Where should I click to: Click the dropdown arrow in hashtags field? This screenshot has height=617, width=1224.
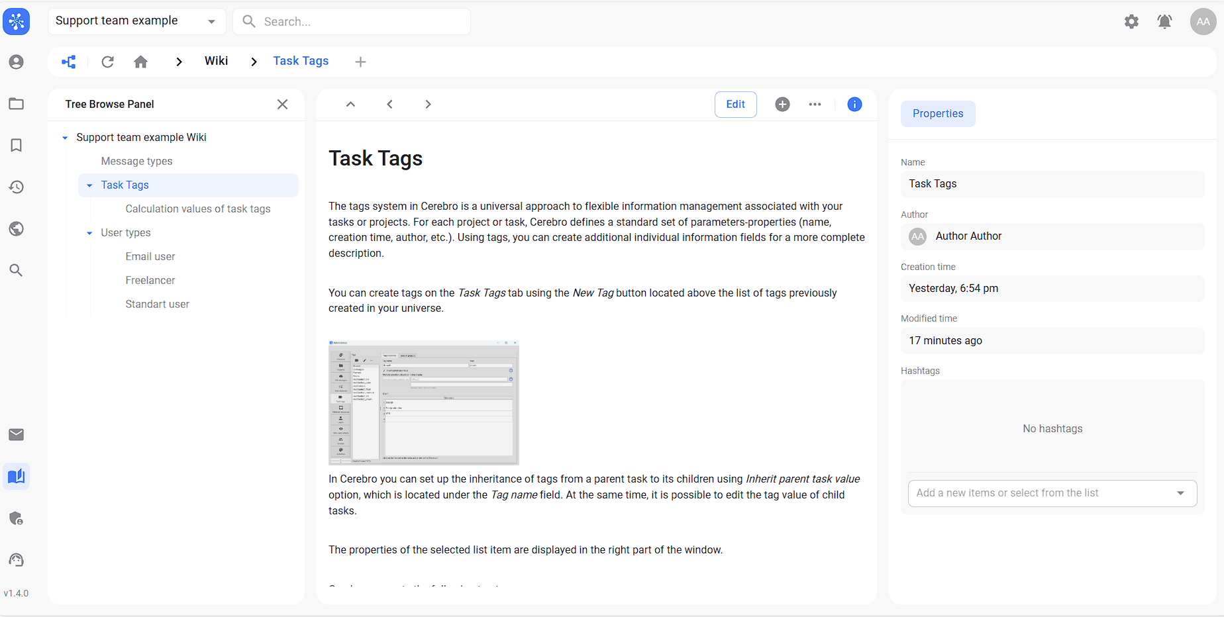pyautogui.click(x=1180, y=493)
